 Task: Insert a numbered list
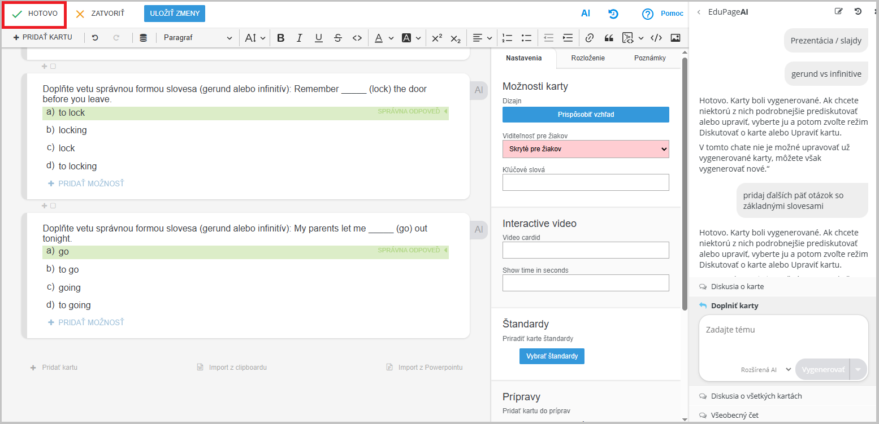pyautogui.click(x=507, y=38)
